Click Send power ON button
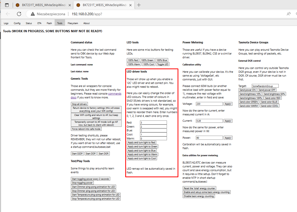297x212 pixels. click(247, 90)
